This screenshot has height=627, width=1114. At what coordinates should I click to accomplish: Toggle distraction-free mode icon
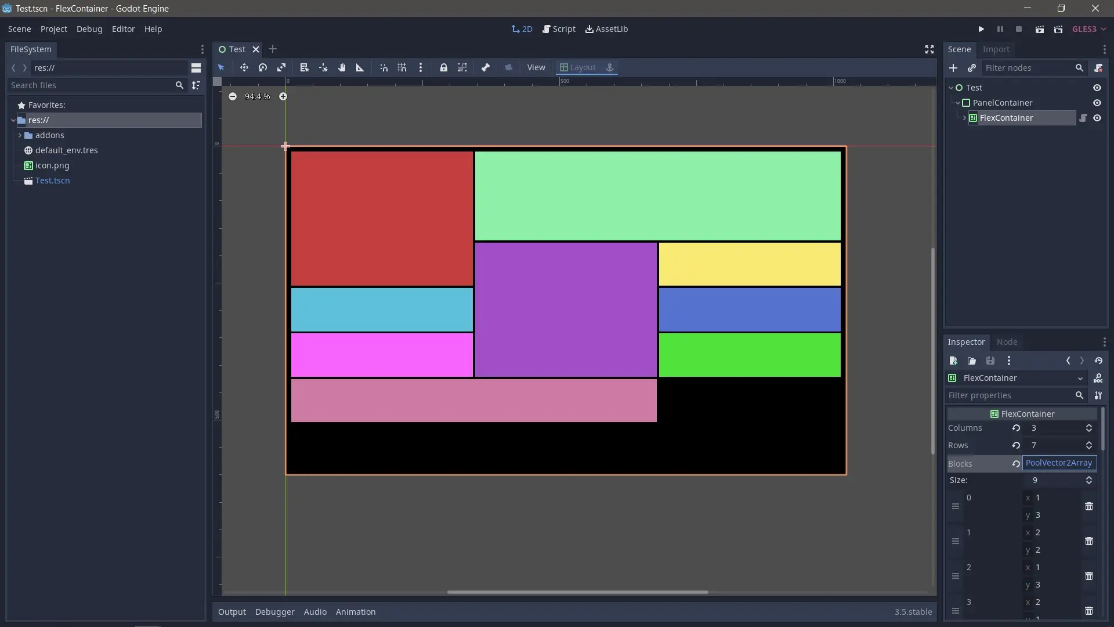(x=929, y=49)
